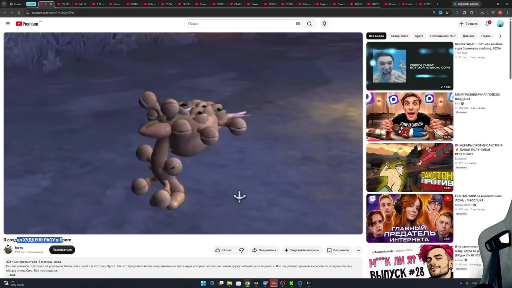Open the browser extensions puzzle icon
The image size is (512, 288).
(x=471, y=12)
